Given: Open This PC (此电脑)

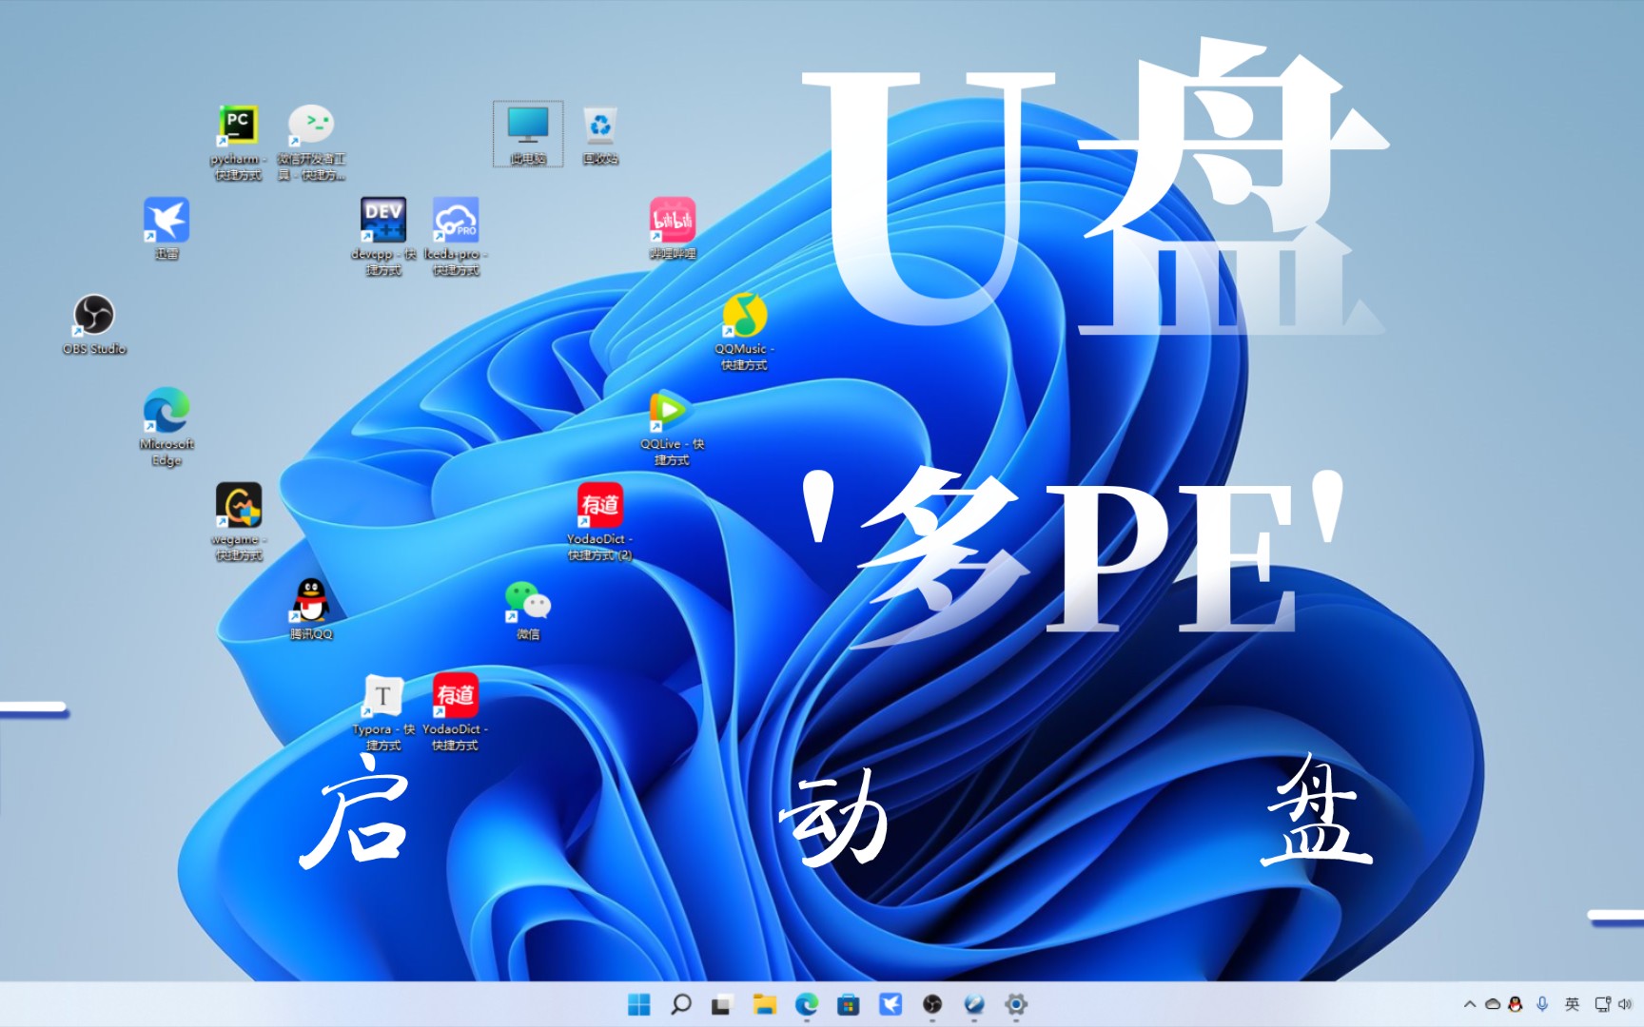Looking at the screenshot, I should (526, 125).
